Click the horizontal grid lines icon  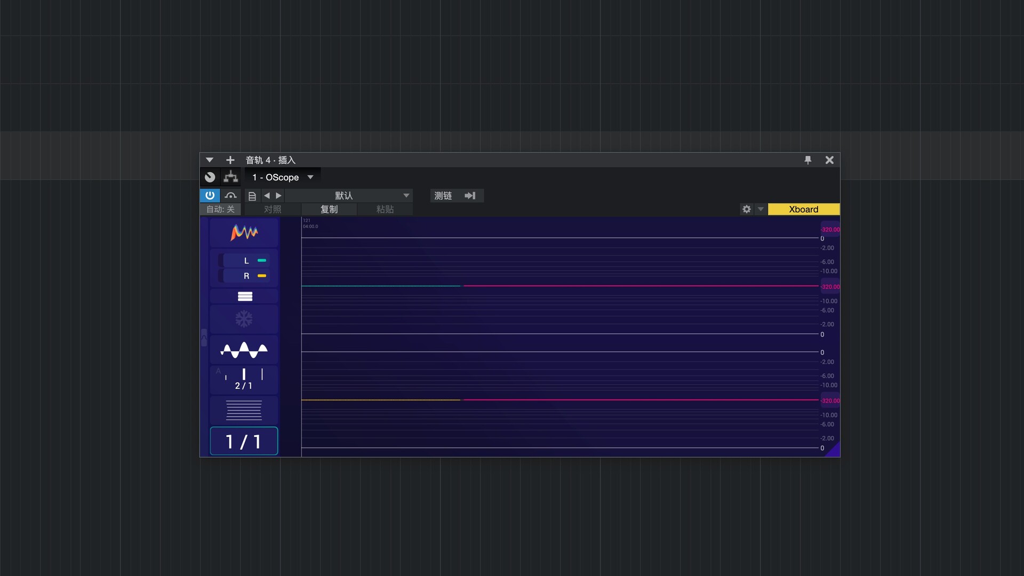pos(244,410)
